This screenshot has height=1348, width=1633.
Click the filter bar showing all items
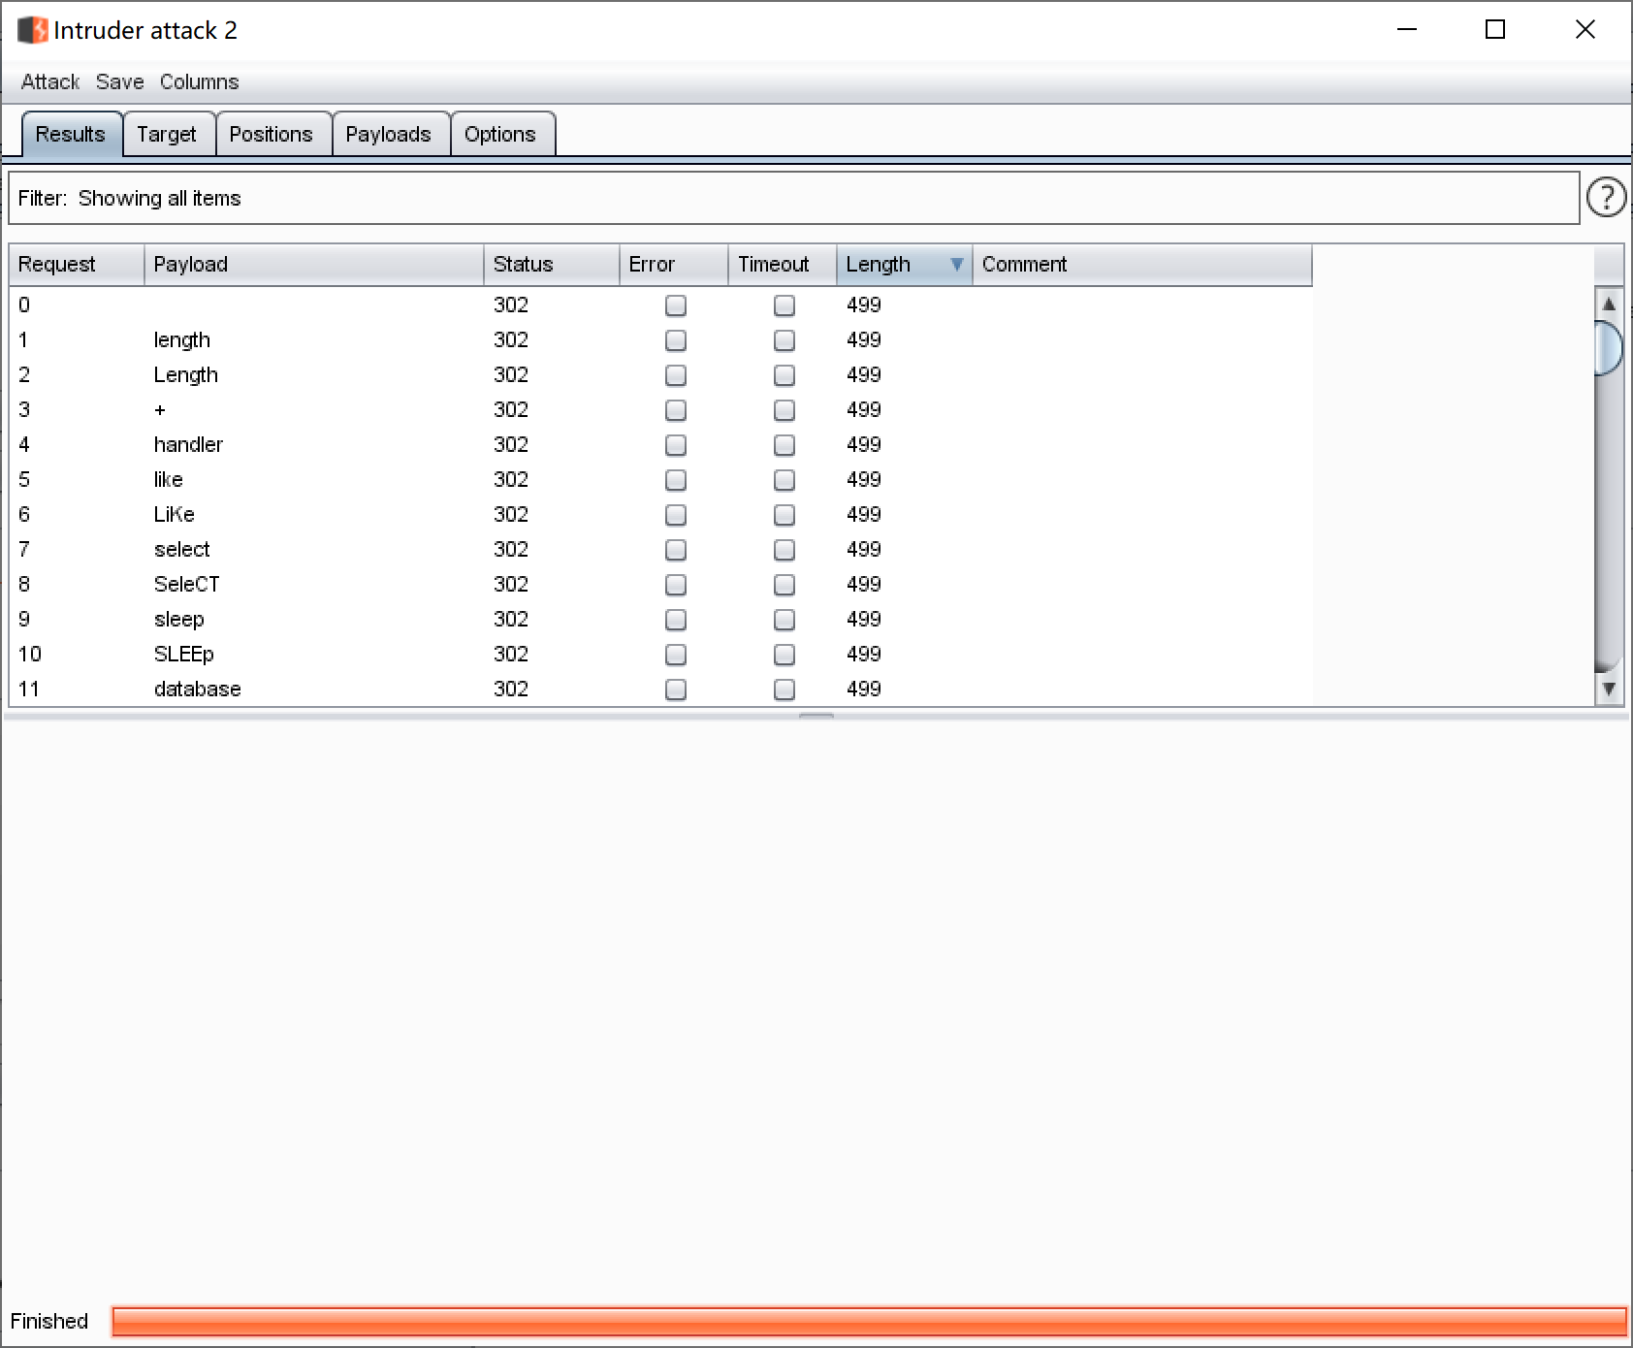[x=794, y=198]
